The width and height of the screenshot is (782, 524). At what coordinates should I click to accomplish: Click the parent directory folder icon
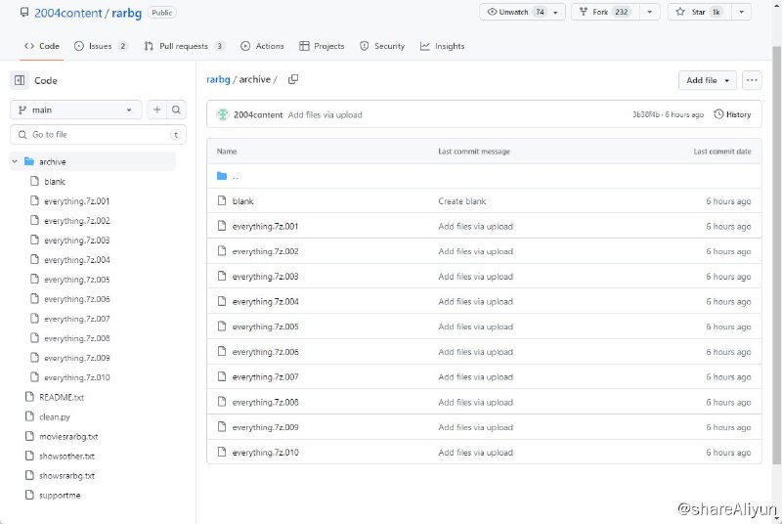click(222, 176)
